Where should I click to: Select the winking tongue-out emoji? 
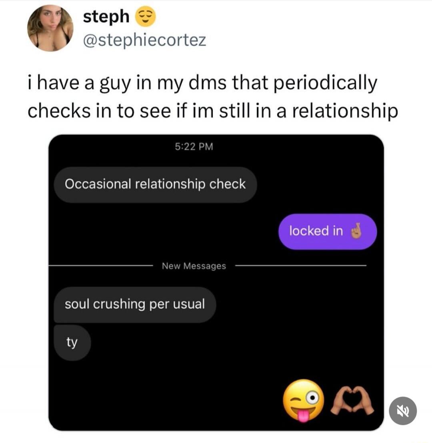[303, 401]
